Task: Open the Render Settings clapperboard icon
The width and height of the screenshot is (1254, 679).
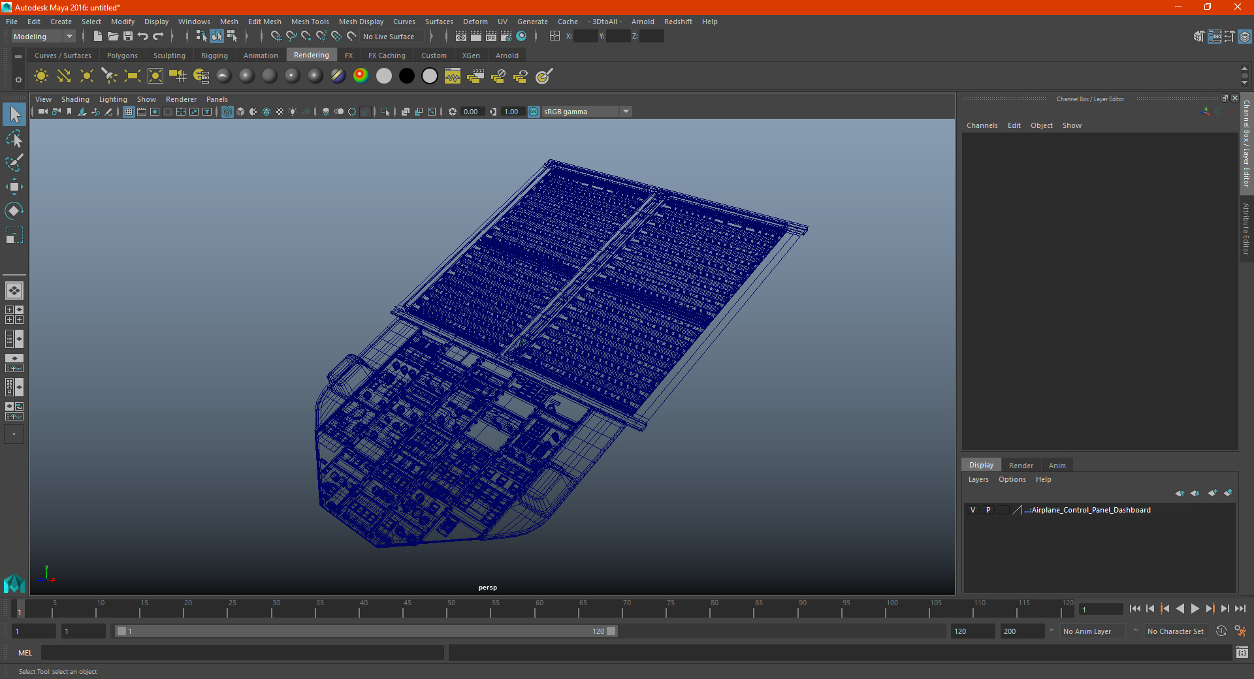Action: (x=506, y=37)
